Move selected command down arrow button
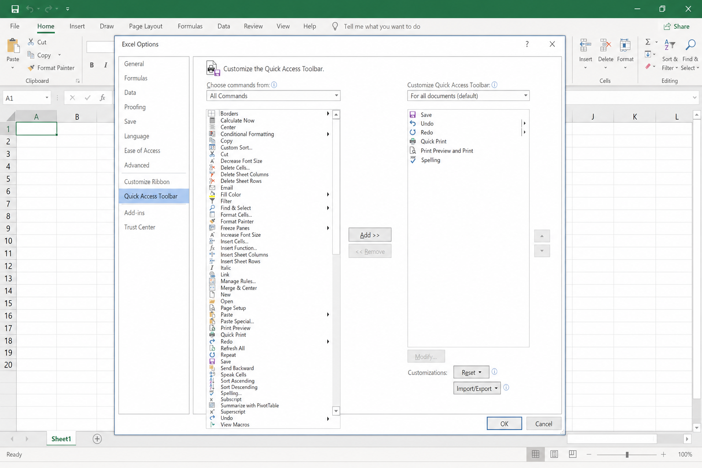702x468 pixels. [x=542, y=251]
